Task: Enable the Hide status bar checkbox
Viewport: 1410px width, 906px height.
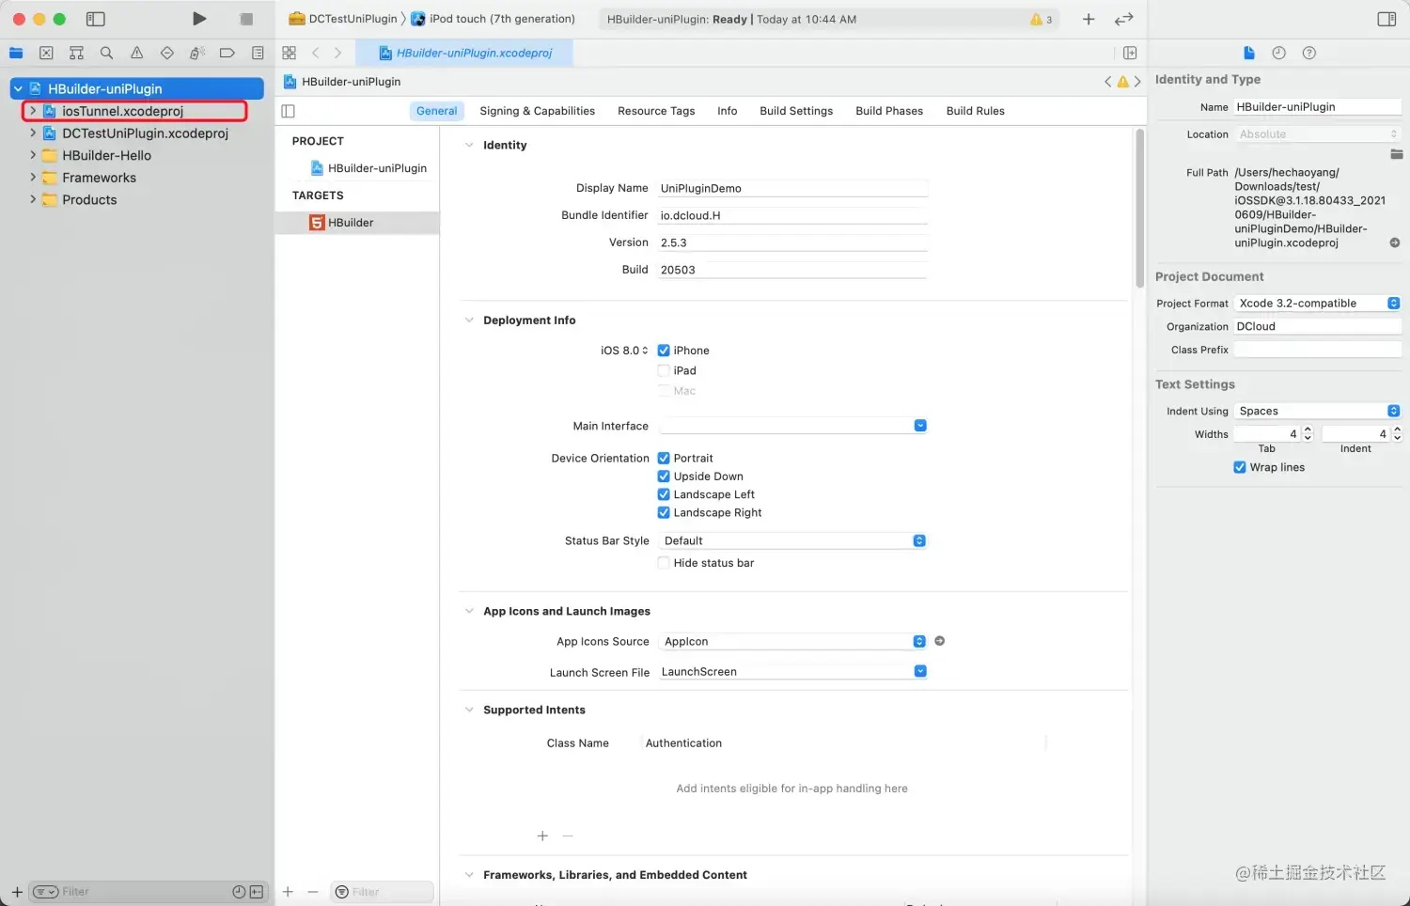Action: click(664, 563)
